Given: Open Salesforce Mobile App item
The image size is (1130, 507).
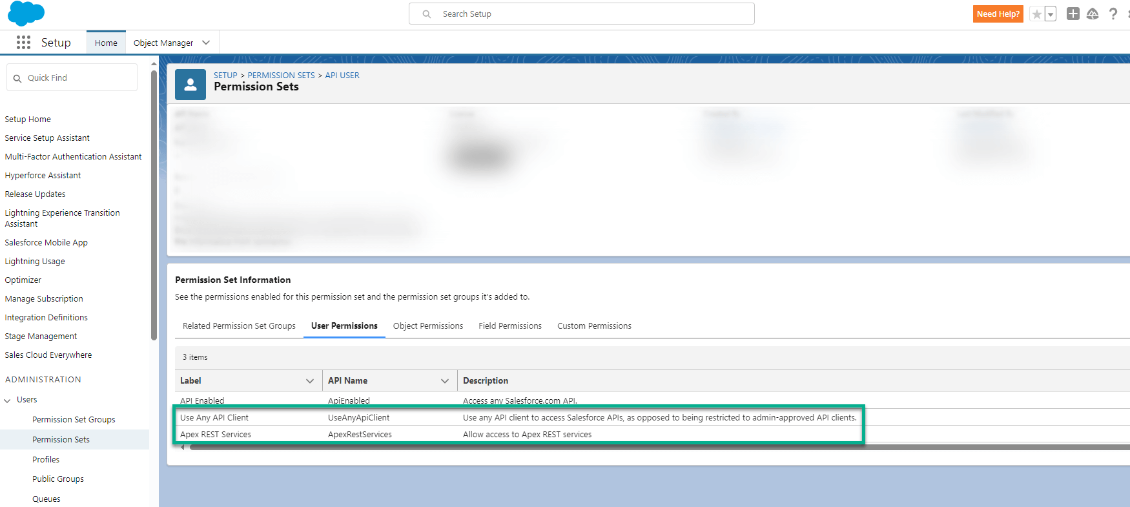Looking at the screenshot, I should [46, 243].
